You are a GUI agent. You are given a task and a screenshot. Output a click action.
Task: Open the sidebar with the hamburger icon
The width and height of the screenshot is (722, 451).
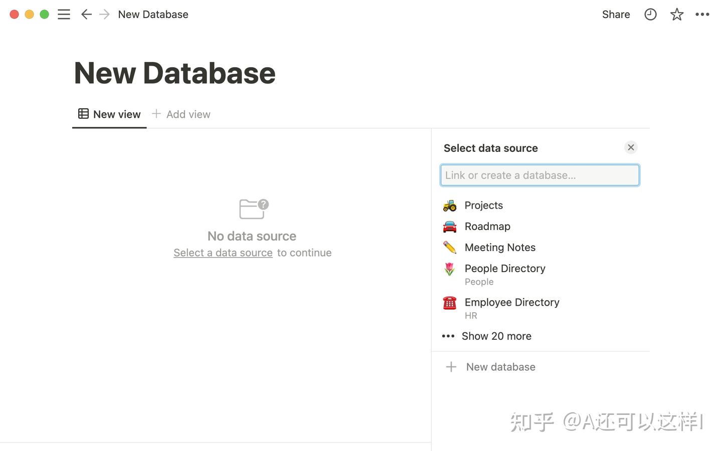pos(64,14)
